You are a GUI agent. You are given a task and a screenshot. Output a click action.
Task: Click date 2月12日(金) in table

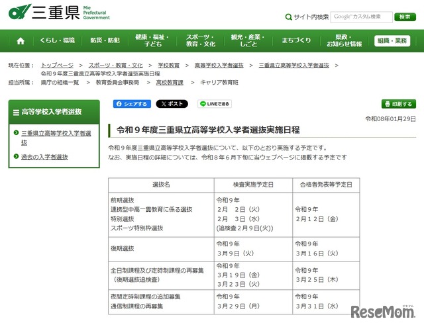pos(317,219)
